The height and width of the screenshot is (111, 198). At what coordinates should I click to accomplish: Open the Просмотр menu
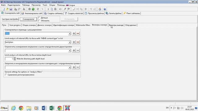[x=36, y=5]
